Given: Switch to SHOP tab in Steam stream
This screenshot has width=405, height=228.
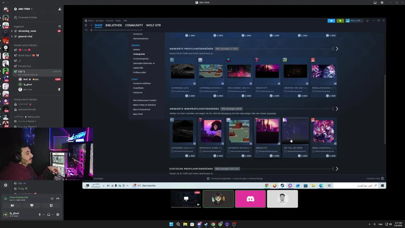Looking at the screenshot, I should point(98,25).
